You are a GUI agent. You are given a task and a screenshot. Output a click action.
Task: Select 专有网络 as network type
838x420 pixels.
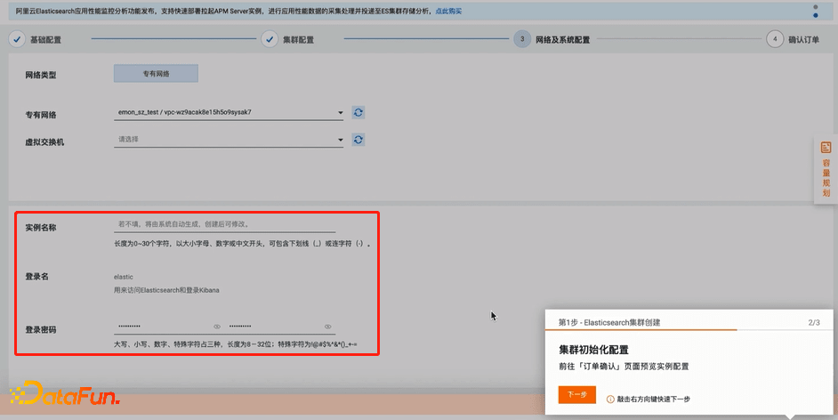click(x=156, y=74)
